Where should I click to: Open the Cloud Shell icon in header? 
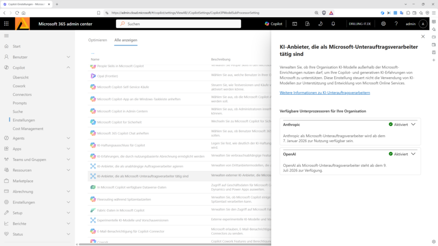click(x=295, y=24)
